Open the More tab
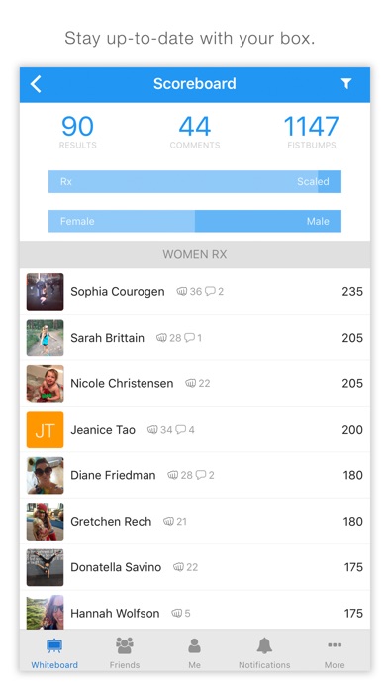The width and height of the screenshot is (388, 689). click(335, 652)
